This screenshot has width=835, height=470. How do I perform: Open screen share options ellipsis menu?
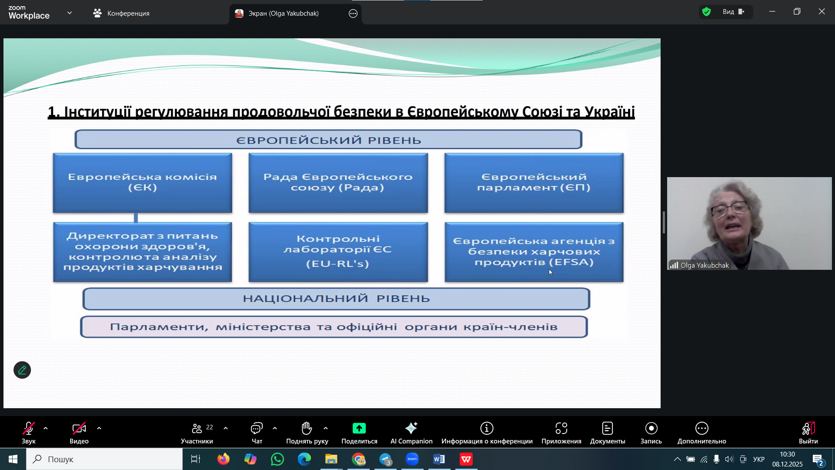coord(353,13)
